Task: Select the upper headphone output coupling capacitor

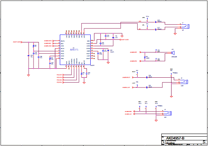Action: coord(155,22)
